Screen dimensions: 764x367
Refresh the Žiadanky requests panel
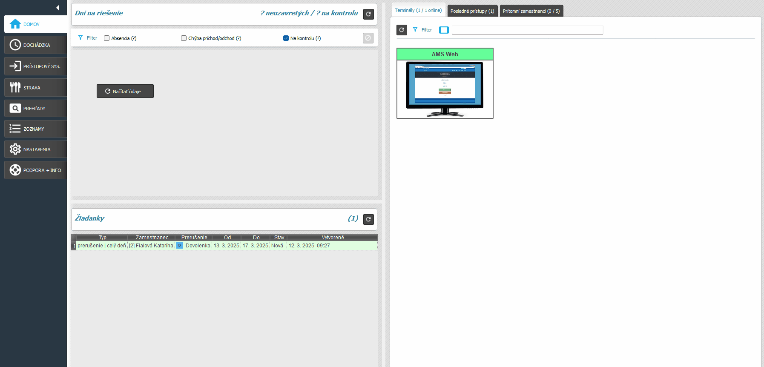coord(368,219)
